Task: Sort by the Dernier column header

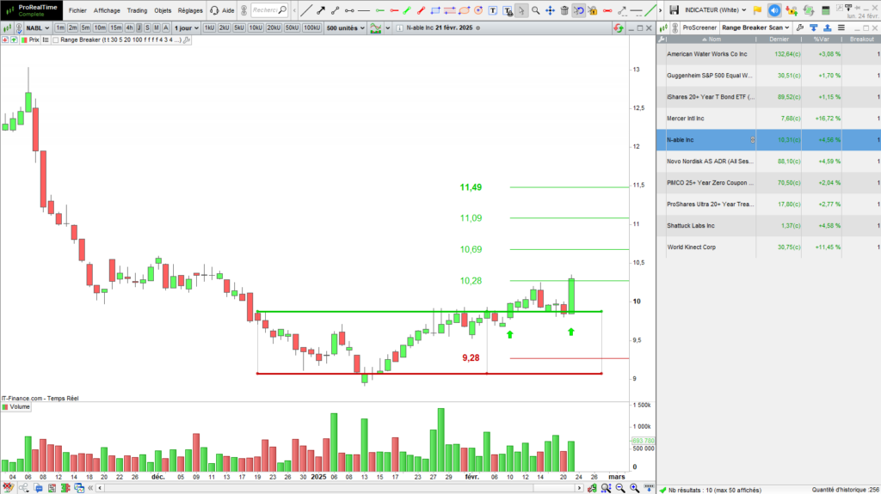Action: 779,40
